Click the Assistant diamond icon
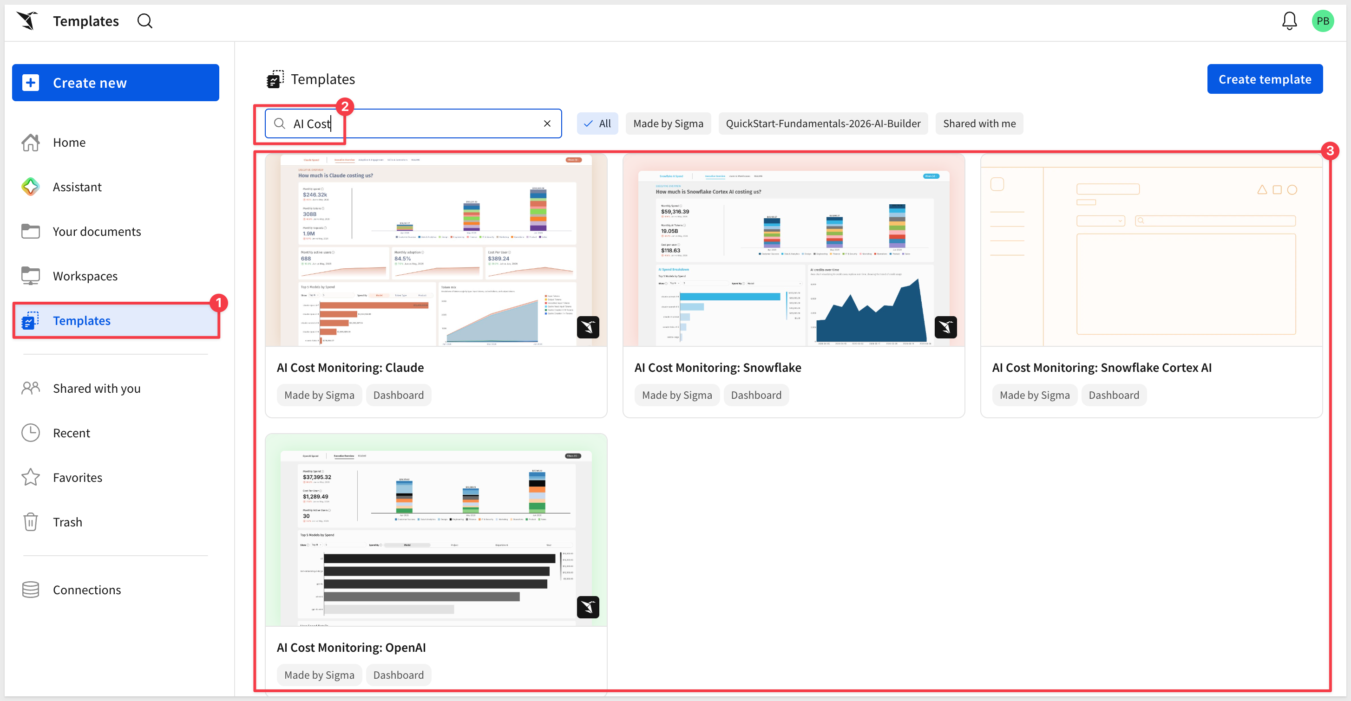This screenshot has height=701, width=1351. 30,187
